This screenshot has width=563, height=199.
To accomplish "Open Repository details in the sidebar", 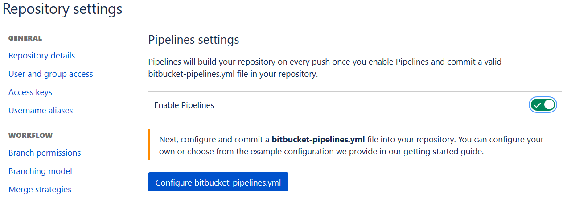I will coord(41,56).
